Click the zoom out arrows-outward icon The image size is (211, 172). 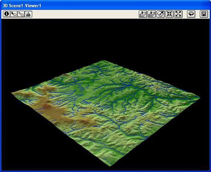tap(178, 14)
